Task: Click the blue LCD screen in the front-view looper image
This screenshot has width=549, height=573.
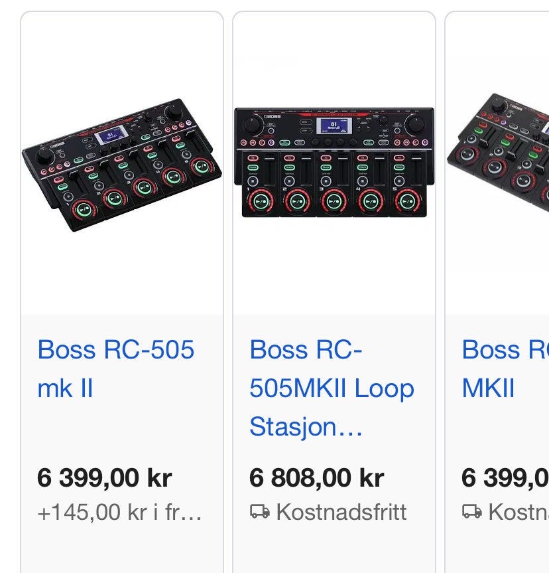Action: (x=334, y=126)
